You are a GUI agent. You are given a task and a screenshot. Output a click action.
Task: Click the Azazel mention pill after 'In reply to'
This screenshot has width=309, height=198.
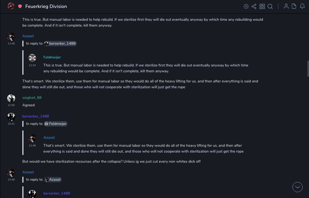[x=53, y=179]
